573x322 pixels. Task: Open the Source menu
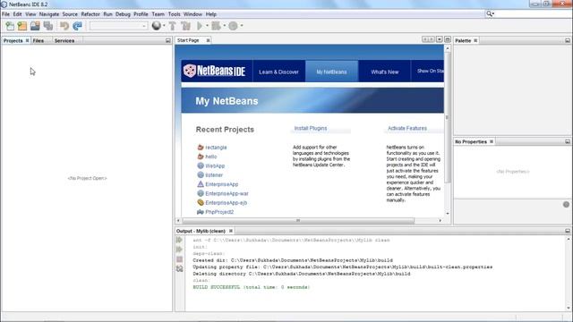(x=70, y=14)
